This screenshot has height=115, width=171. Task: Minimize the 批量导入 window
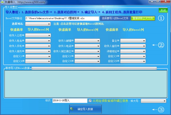152,1
